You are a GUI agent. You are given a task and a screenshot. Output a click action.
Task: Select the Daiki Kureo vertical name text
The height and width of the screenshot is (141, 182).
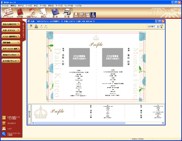pos(58,73)
